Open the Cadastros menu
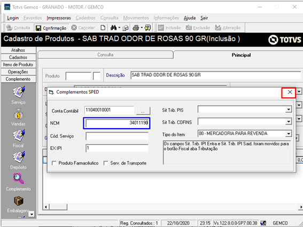This screenshot has width=303, height=227. tap(86, 18)
